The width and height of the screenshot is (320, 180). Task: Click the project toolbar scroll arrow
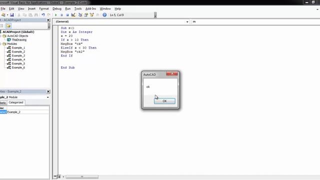49,26
